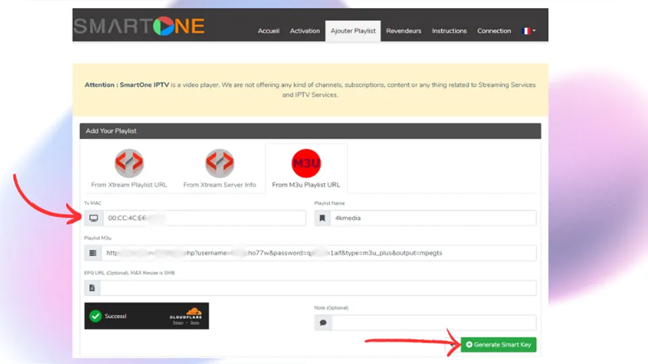Click the Xtream Server Info icon
This screenshot has height=364, width=648.
tap(219, 162)
